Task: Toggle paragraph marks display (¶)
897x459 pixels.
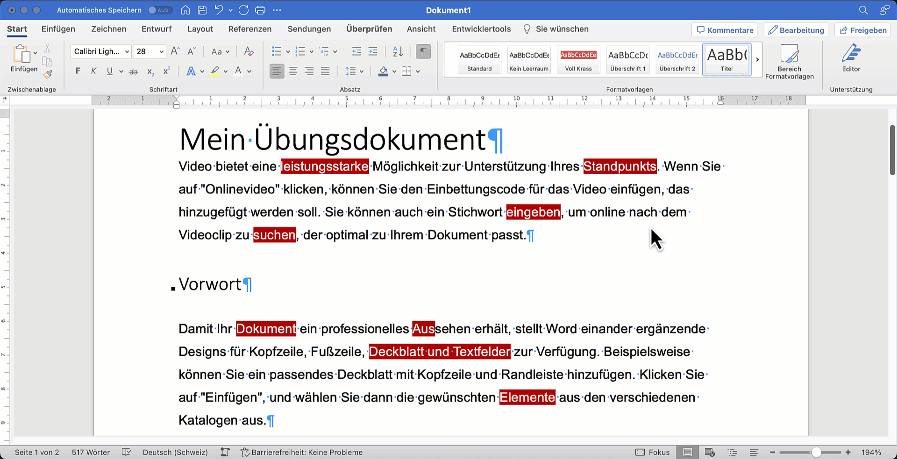Action: [423, 52]
